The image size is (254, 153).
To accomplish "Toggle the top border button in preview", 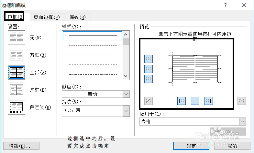I will 149,59.
